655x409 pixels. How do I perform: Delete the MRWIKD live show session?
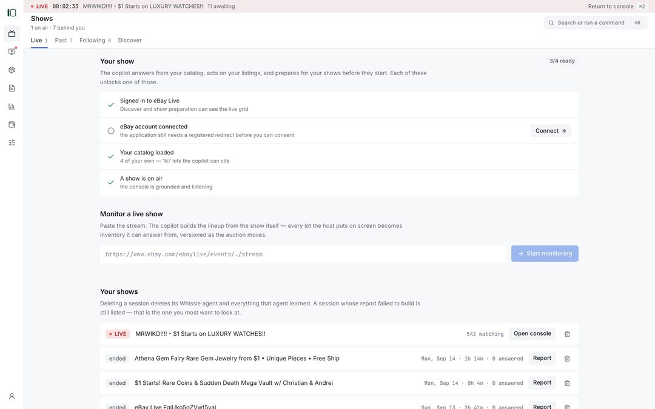point(567,334)
